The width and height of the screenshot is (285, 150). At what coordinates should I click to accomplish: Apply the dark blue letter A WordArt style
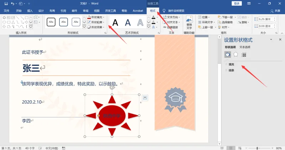[128, 22]
